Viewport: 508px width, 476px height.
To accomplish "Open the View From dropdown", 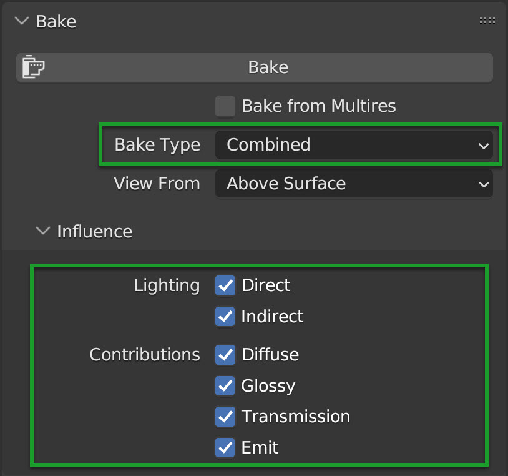I will (x=354, y=184).
